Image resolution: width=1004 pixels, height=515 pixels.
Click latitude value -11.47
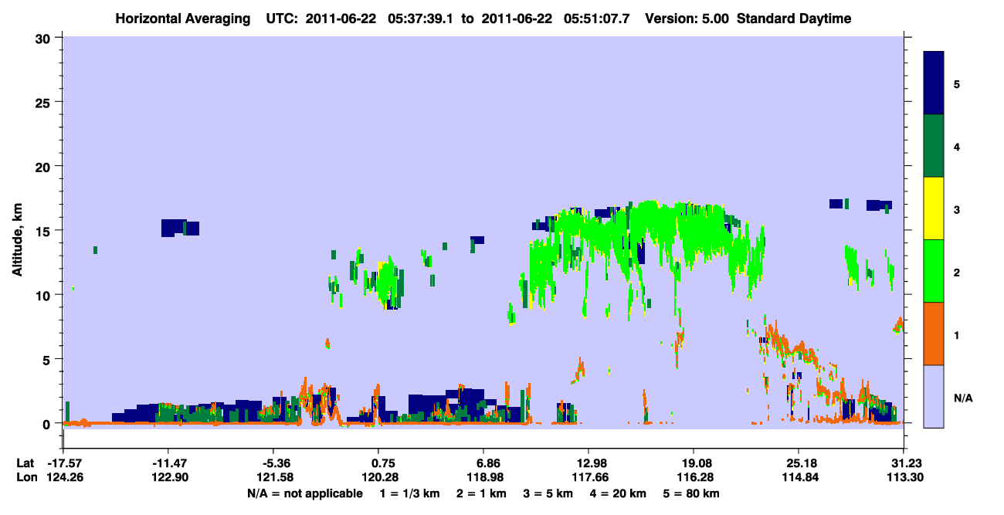pos(168,463)
